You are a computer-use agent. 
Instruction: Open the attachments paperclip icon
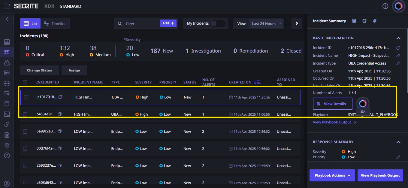pos(375,21)
